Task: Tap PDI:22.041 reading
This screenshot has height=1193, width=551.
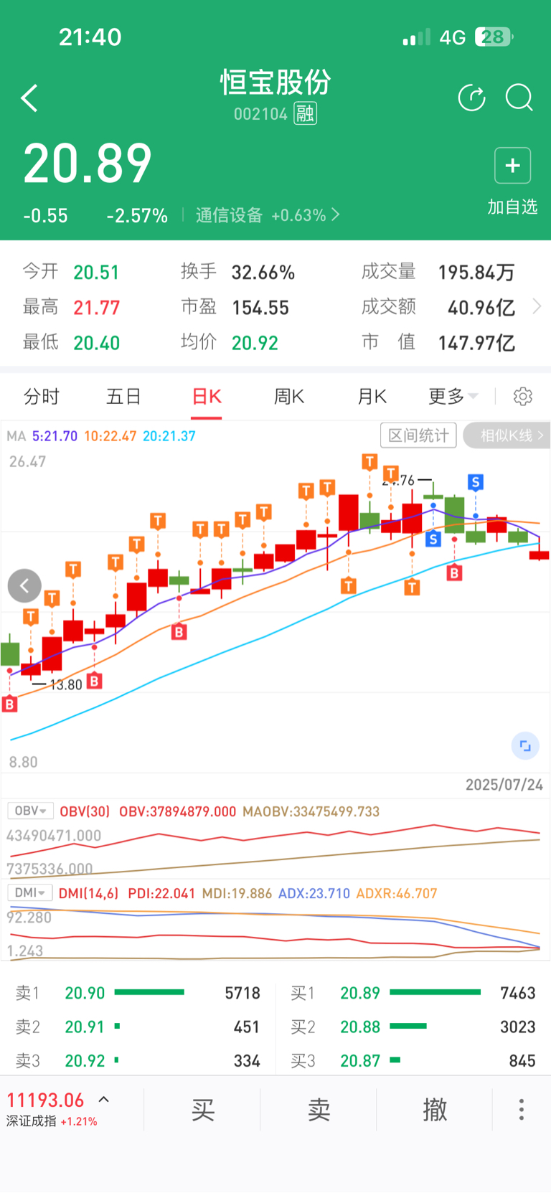Action: 161,893
